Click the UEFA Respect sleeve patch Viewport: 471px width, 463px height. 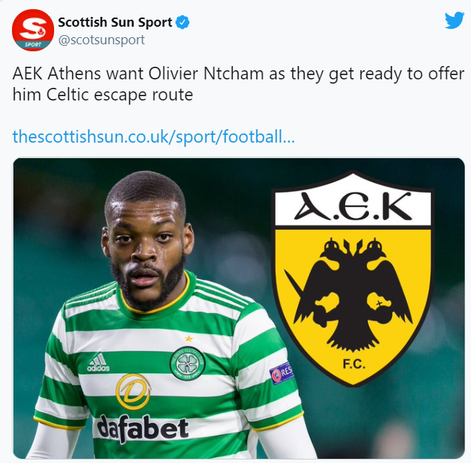(x=281, y=373)
